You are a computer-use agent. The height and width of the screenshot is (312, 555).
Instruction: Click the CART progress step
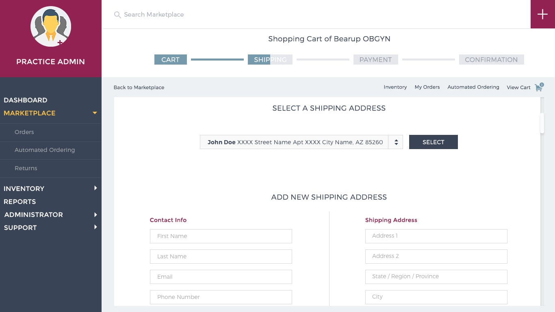point(170,60)
